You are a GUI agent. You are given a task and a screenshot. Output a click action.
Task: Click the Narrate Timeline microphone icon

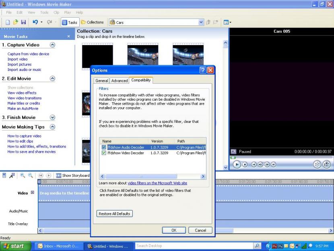(12, 176)
